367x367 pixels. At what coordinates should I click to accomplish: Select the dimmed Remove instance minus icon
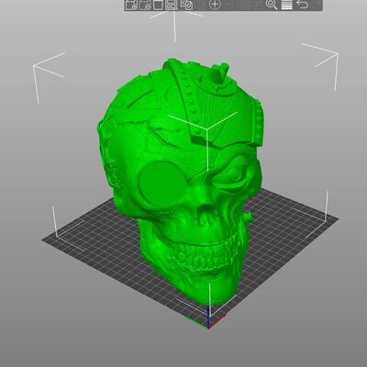(228, 5)
